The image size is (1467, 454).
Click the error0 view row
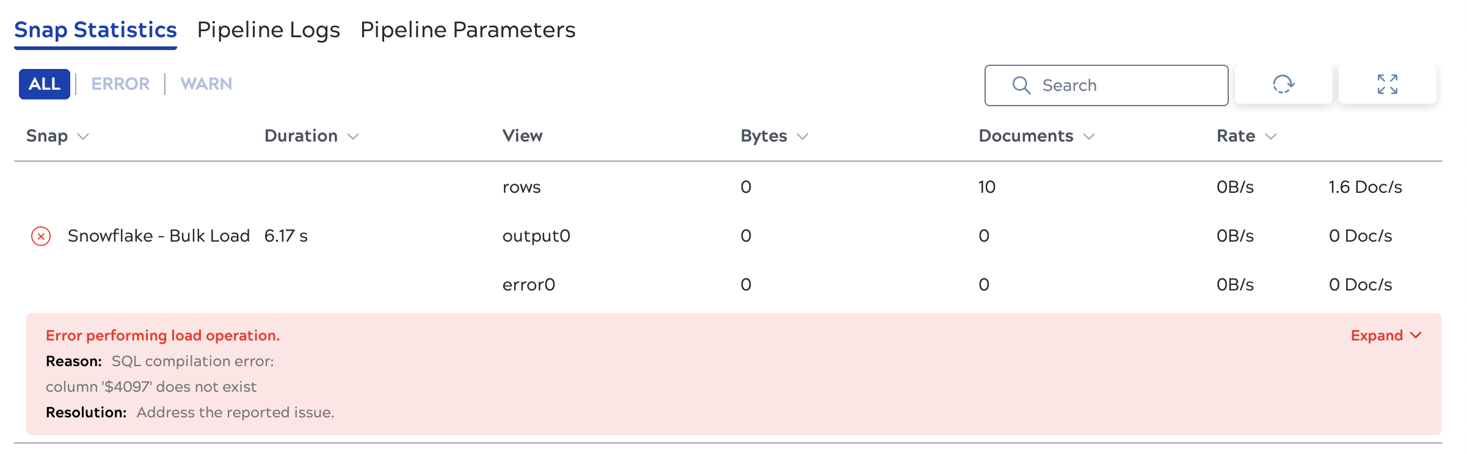pos(529,284)
